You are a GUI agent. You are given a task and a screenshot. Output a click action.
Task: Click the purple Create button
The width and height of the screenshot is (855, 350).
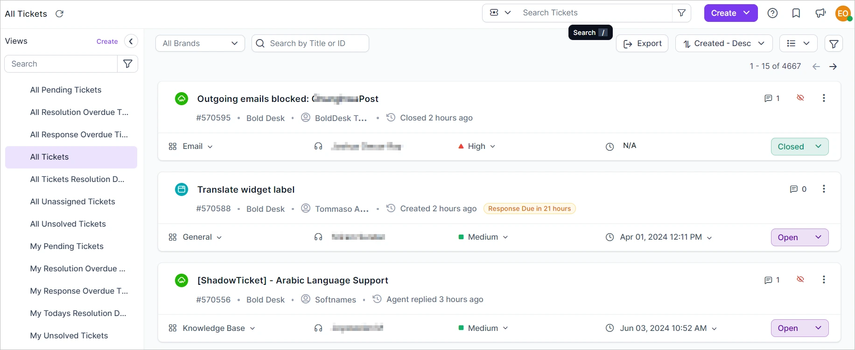[x=730, y=13]
